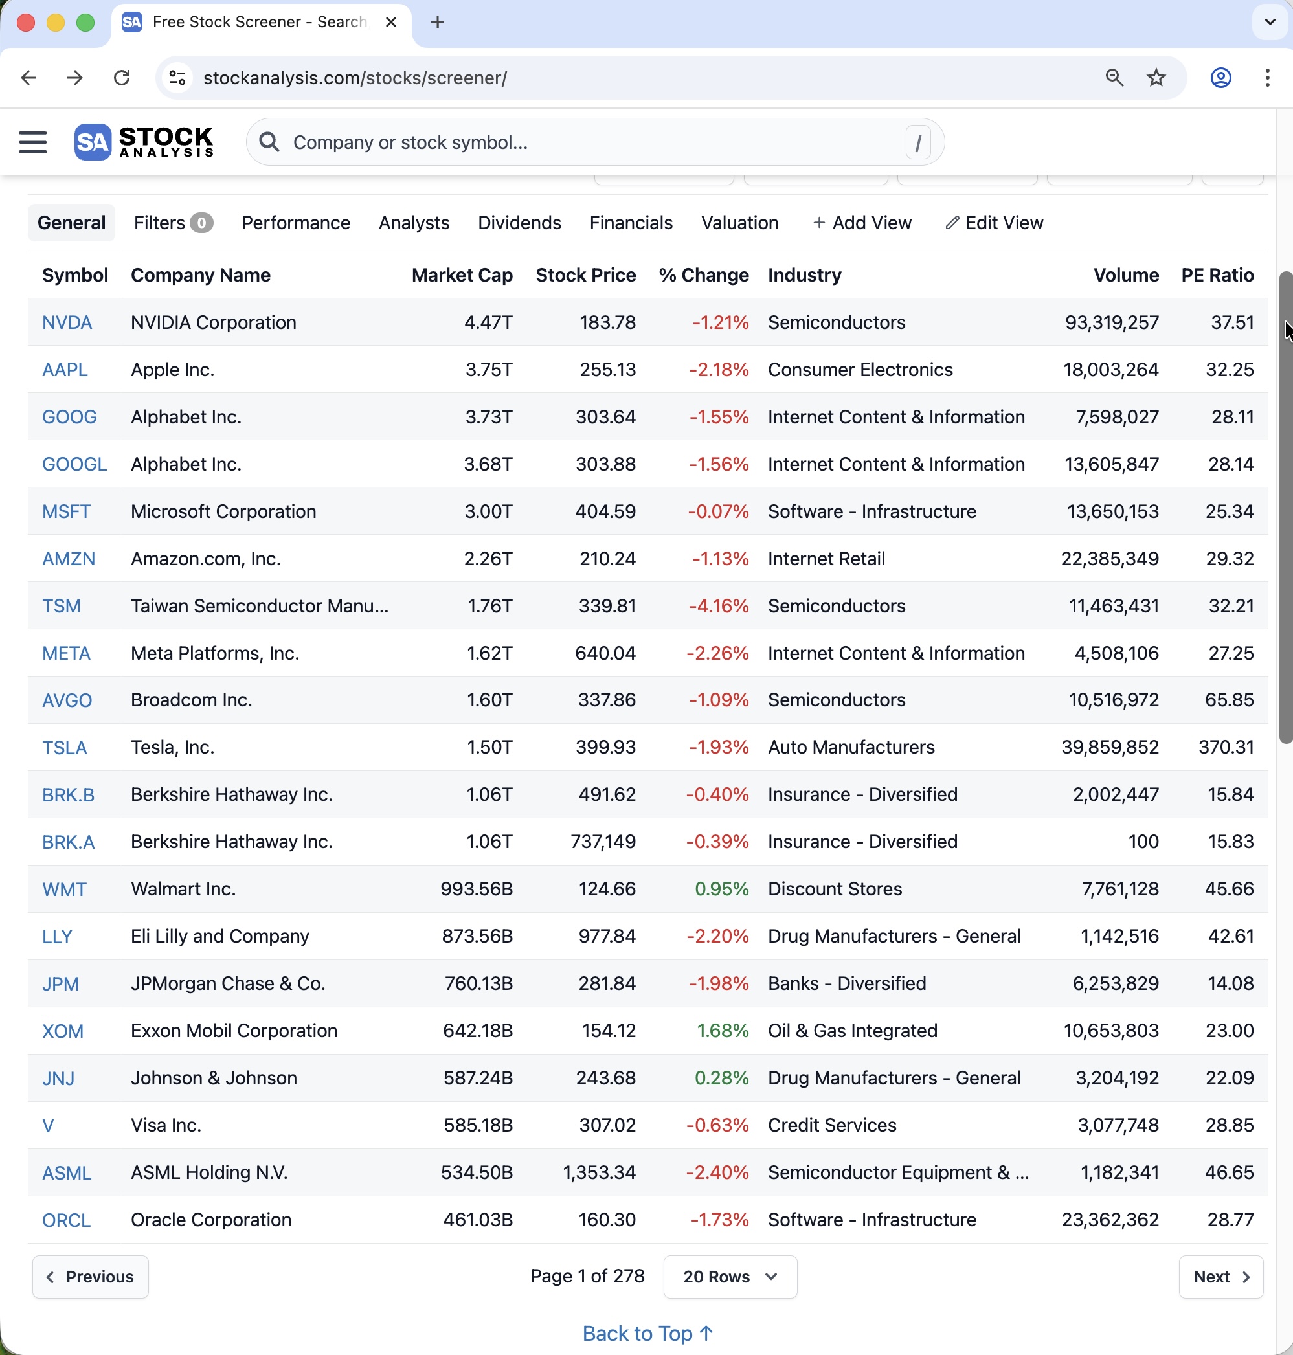This screenshot has width=1293, height=1355.
Task: Open the Chrome three-dot menu
Action: pyautogui.click(x=1267, y=78)
